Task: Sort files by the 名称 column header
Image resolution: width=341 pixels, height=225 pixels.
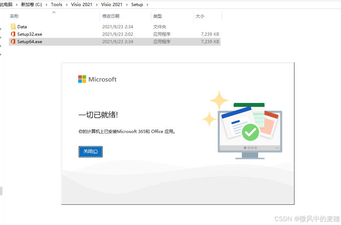Action: coord(14,16)
